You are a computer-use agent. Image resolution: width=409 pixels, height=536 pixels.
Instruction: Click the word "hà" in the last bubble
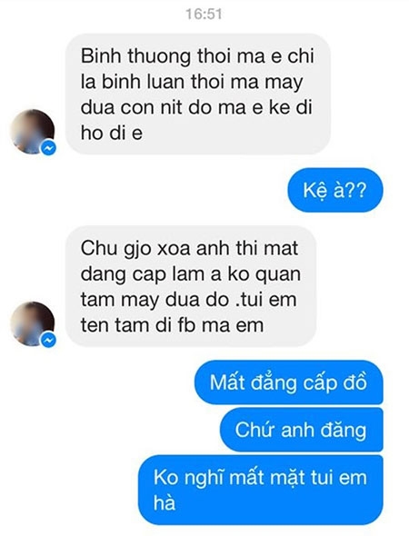tap(165, 503)
